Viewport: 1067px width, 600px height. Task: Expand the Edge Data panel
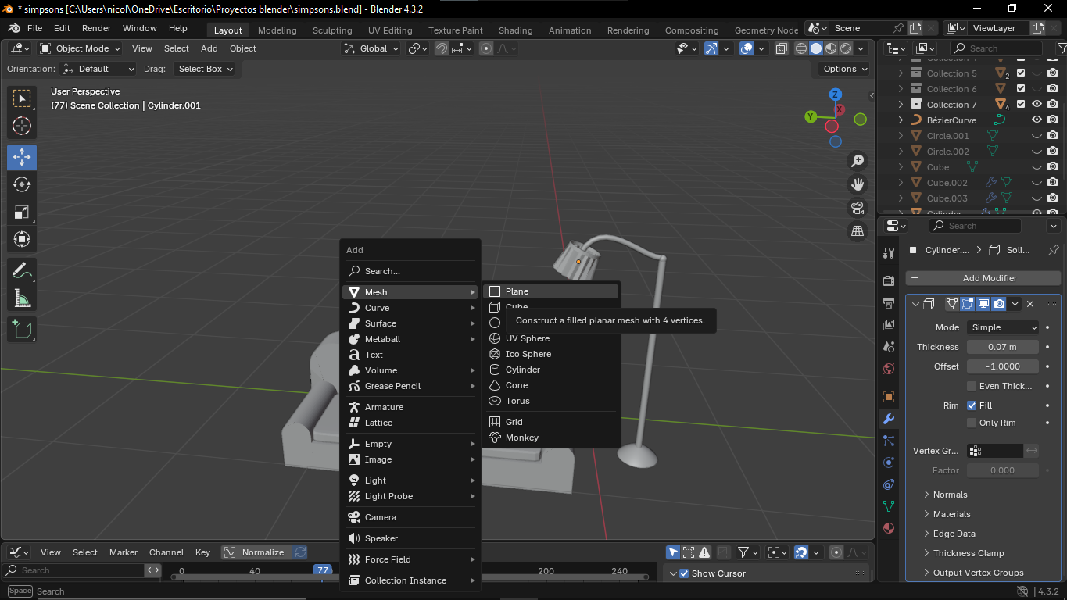954,534
